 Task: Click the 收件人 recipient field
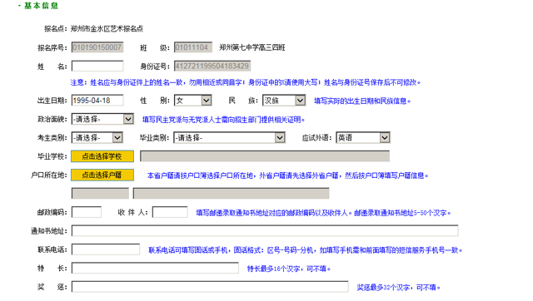tap(170, 212)
